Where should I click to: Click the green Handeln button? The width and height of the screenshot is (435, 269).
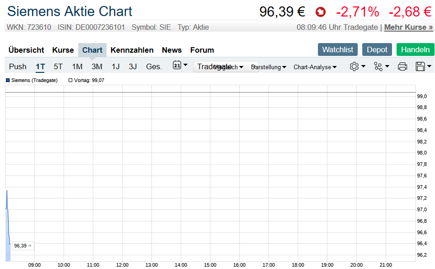[415, 49]
